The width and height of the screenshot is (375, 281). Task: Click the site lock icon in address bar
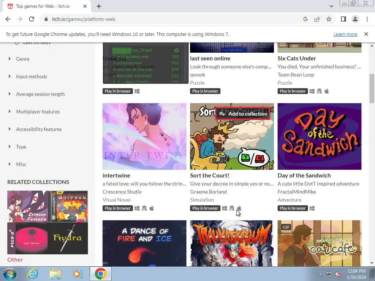tap(46, 19)
